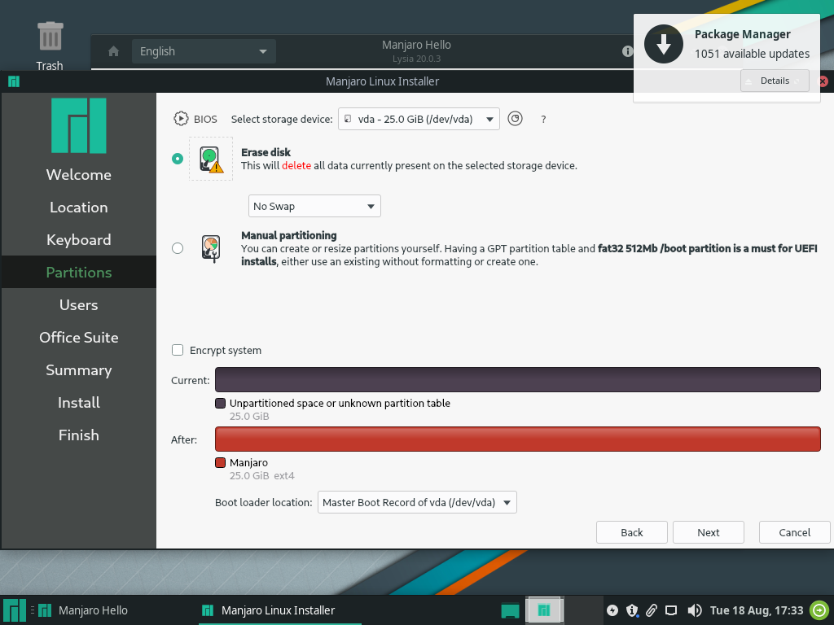This screenshot has height=625, width=834.
Task: Click the Back button
Action: (x=632, y=532)
